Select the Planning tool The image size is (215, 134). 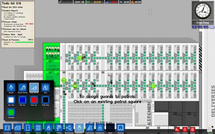point(120,128)
